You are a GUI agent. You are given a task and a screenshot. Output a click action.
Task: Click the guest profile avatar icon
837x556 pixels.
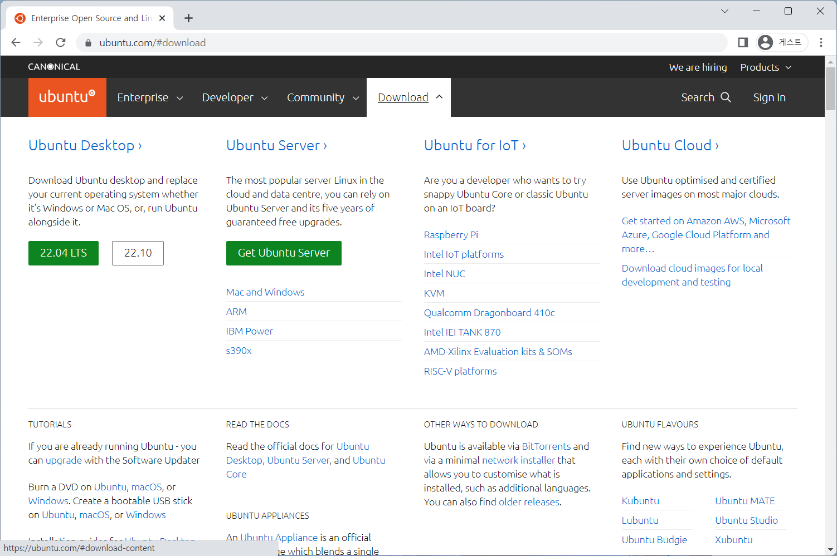(x=766, y=42)
